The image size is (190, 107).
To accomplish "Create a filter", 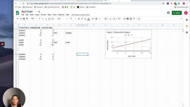I will 134,19.
